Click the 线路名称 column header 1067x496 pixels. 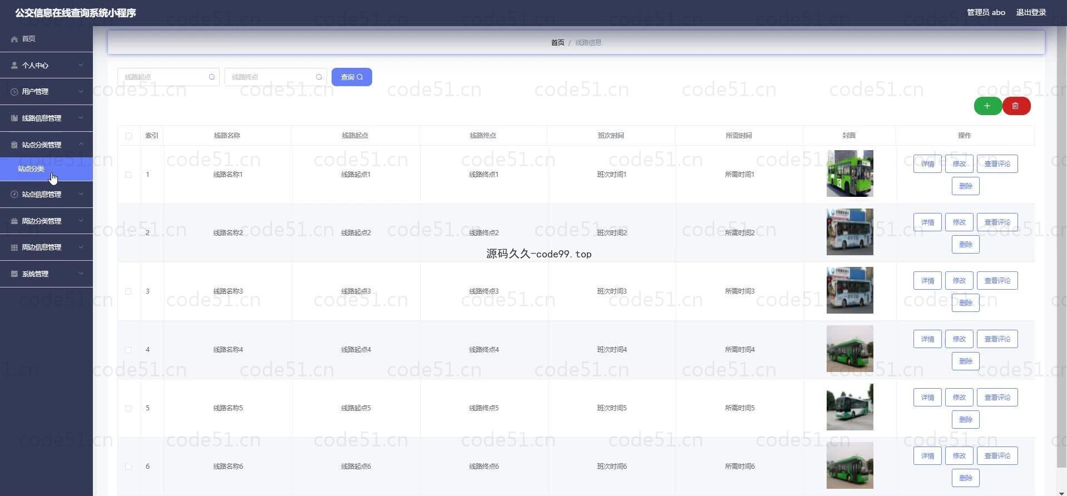click(227, 136)
